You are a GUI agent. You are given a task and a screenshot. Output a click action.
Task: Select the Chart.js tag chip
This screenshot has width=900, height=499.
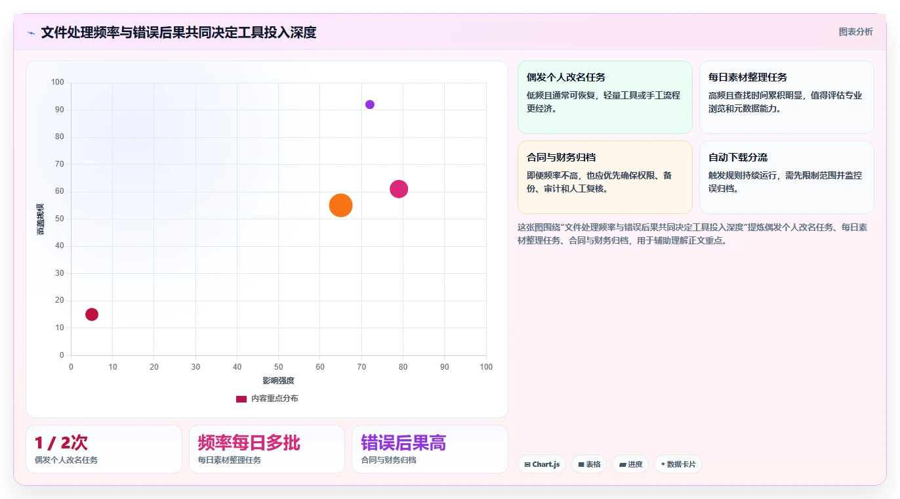click(542, 464)
